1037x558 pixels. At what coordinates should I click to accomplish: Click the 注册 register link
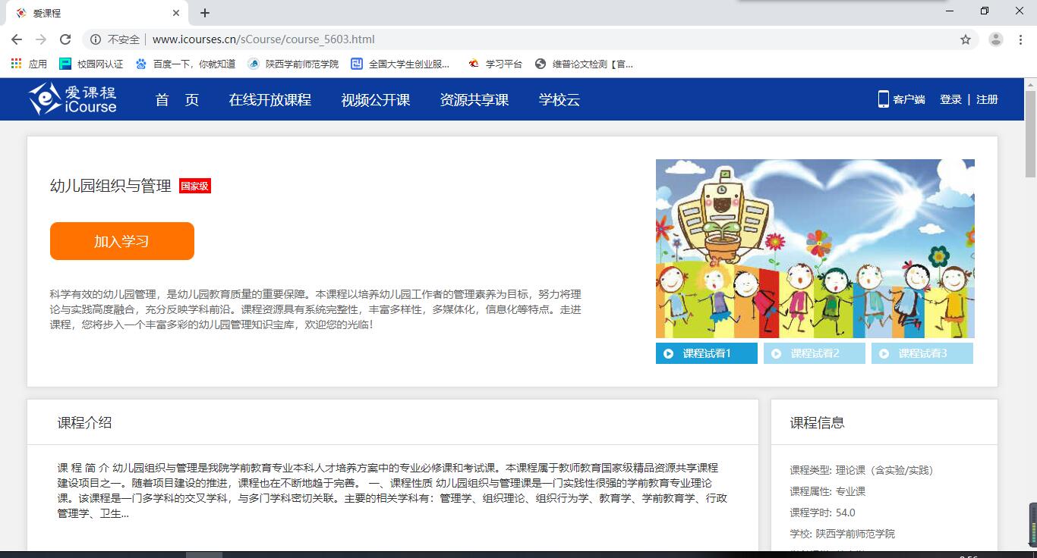click(987, 99)
